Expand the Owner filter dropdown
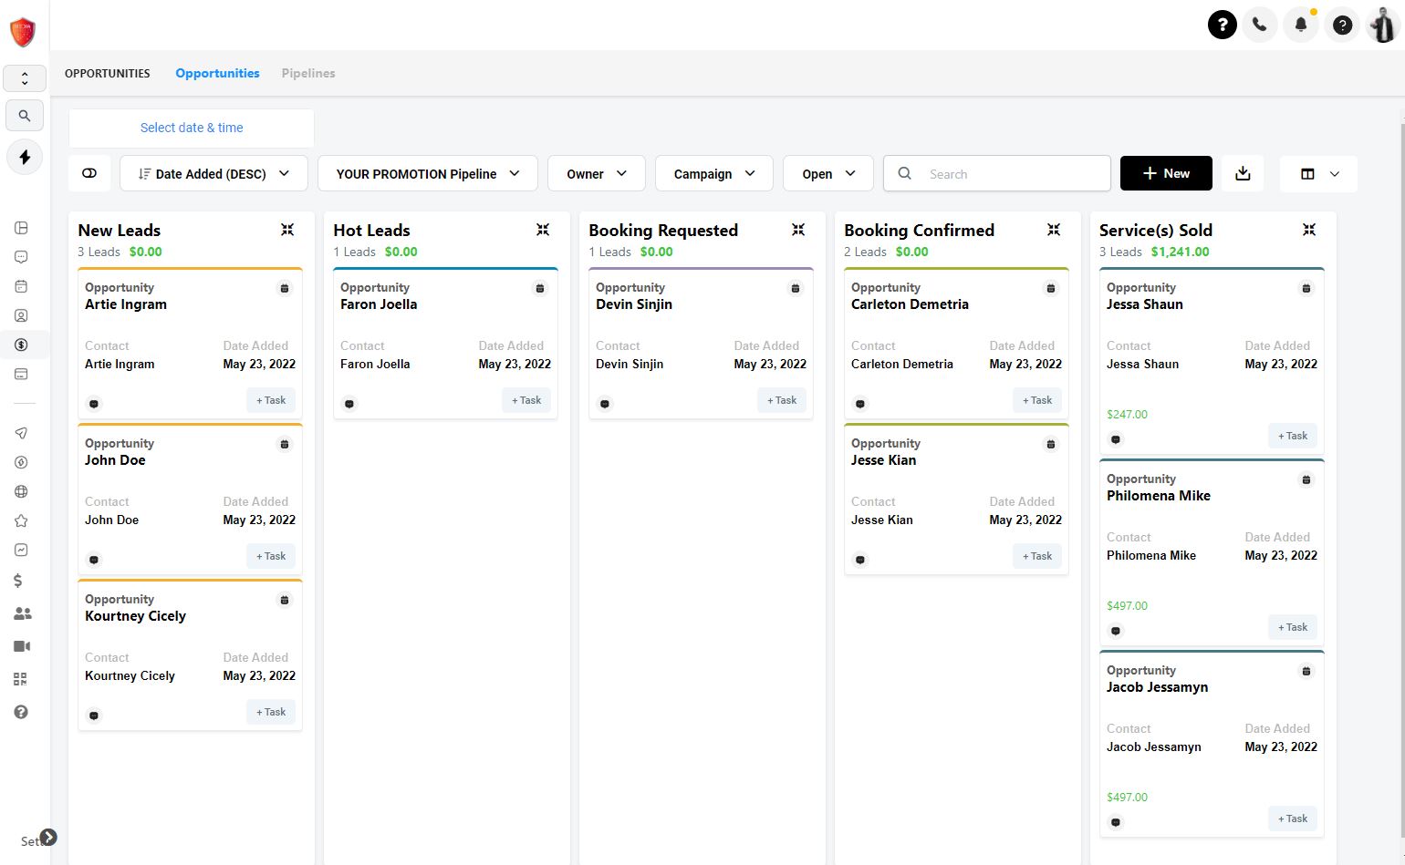 coord(596,173)
